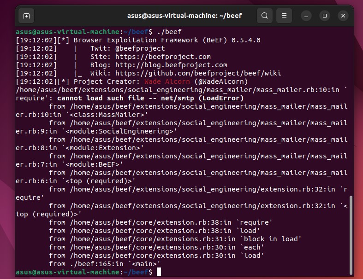Click 'cannot load such file' error text

coord(101,98)
